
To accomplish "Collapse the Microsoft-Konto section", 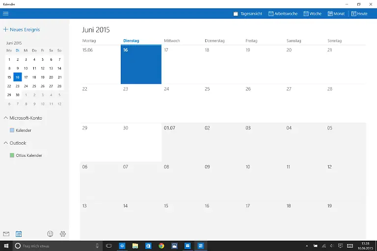I will tap(6, 118).
